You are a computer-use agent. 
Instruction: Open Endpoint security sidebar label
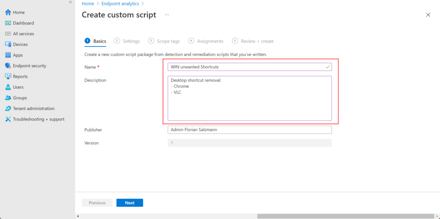click(30, 66)
